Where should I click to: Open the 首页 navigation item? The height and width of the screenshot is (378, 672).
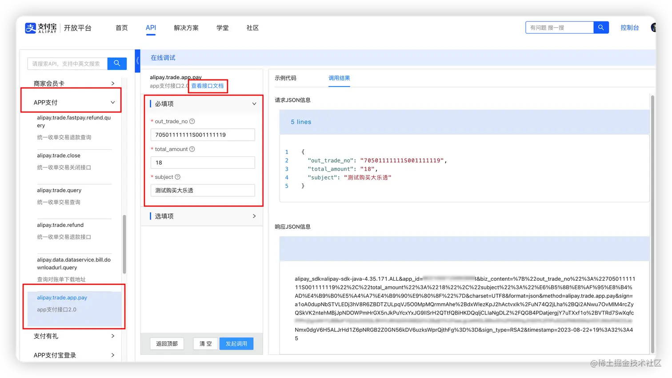point(122,28)
